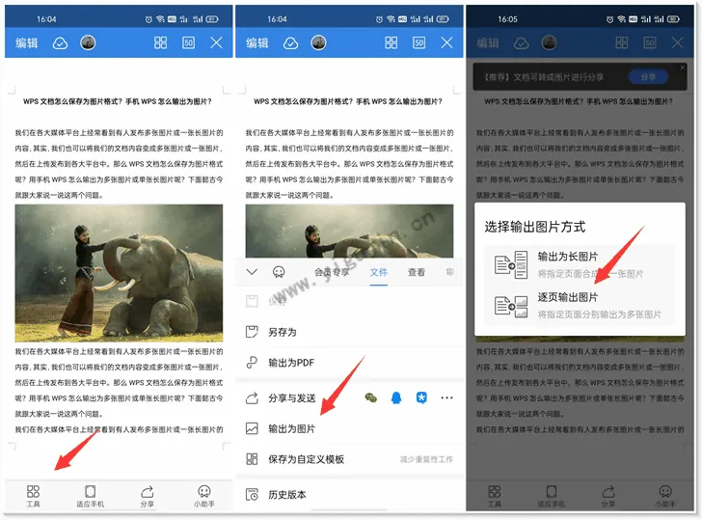The height and width of the screenshot is (520, 702).
Task: Tap the document title in the middle screen
Action: pos(348,101)
